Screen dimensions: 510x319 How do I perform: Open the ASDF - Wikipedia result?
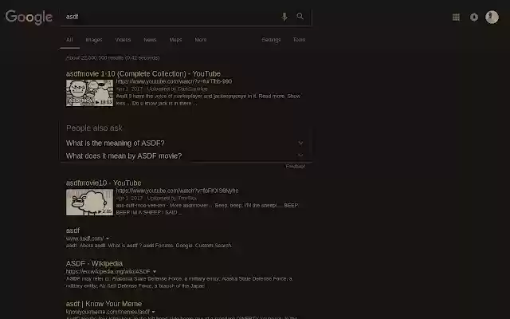point(94,263)
